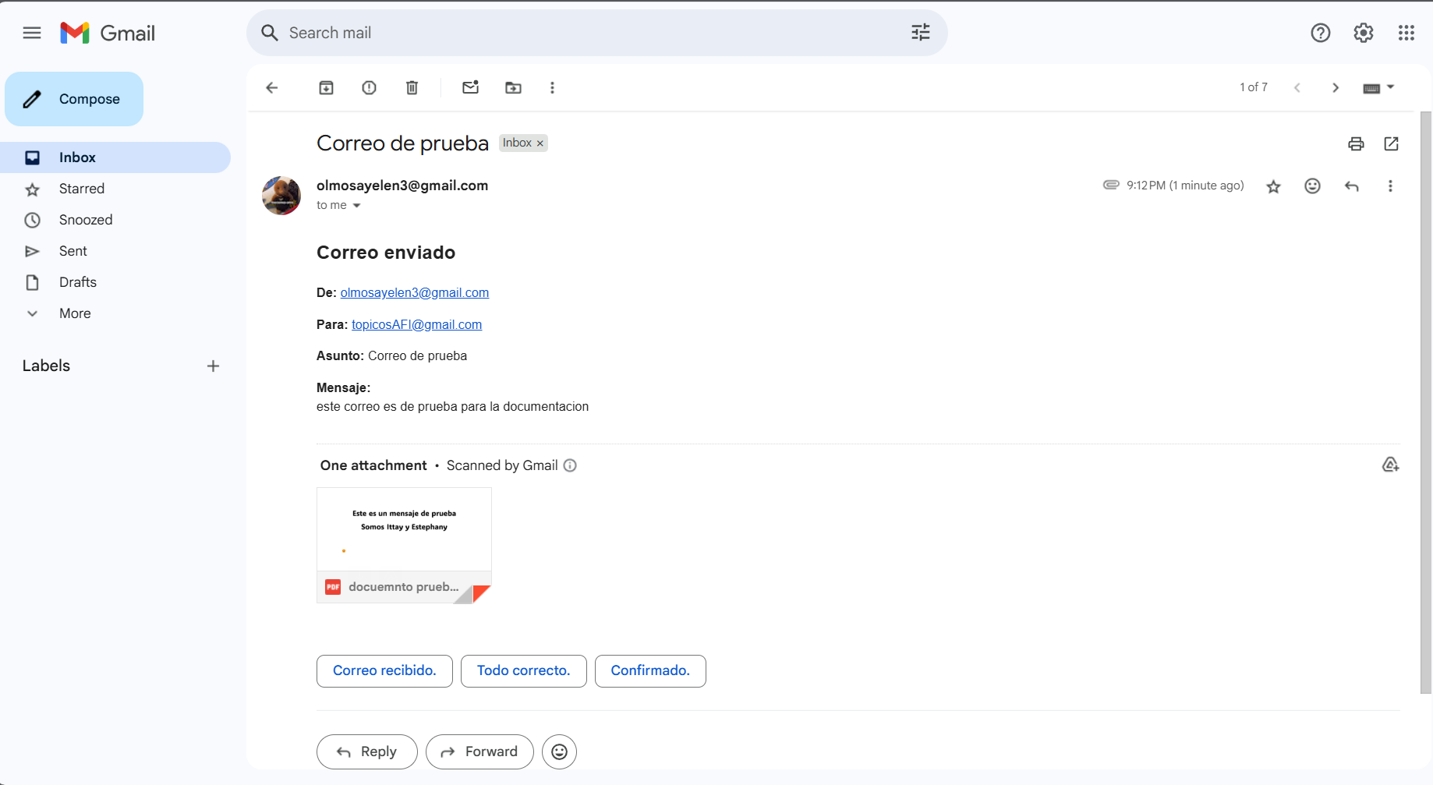Click the 'Labels' heading in the sidebar

(x=46, y=366)
